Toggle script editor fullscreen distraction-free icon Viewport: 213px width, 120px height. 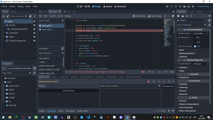click(x=173, y=11)
